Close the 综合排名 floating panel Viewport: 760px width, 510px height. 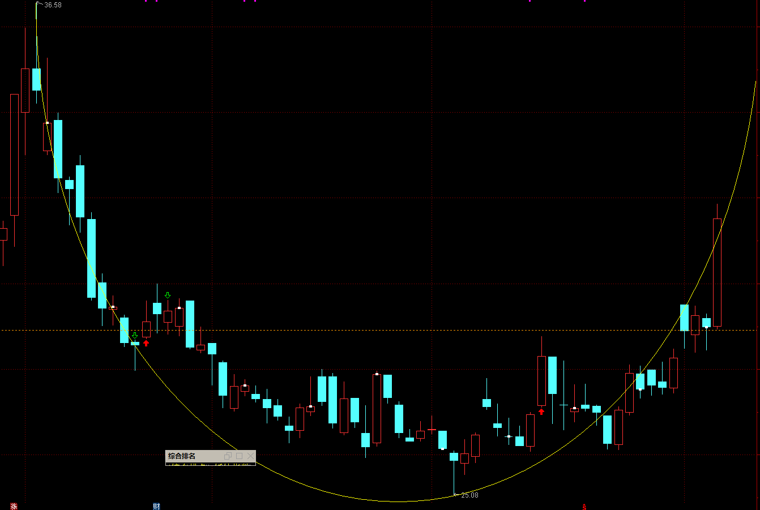[x=250, y=456]
